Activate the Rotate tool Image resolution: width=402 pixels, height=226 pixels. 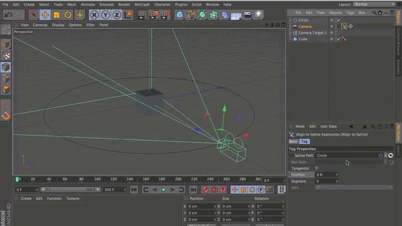pos(68,15)
